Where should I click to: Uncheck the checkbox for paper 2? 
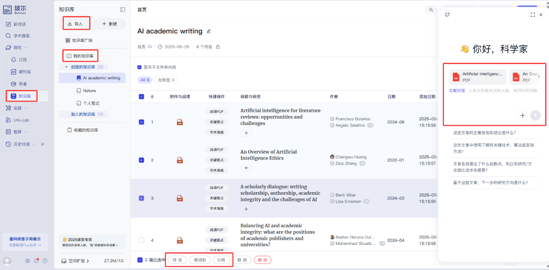[x=141, y=160]
